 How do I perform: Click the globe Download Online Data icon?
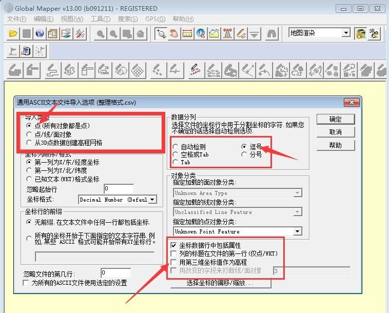[40, 33]
